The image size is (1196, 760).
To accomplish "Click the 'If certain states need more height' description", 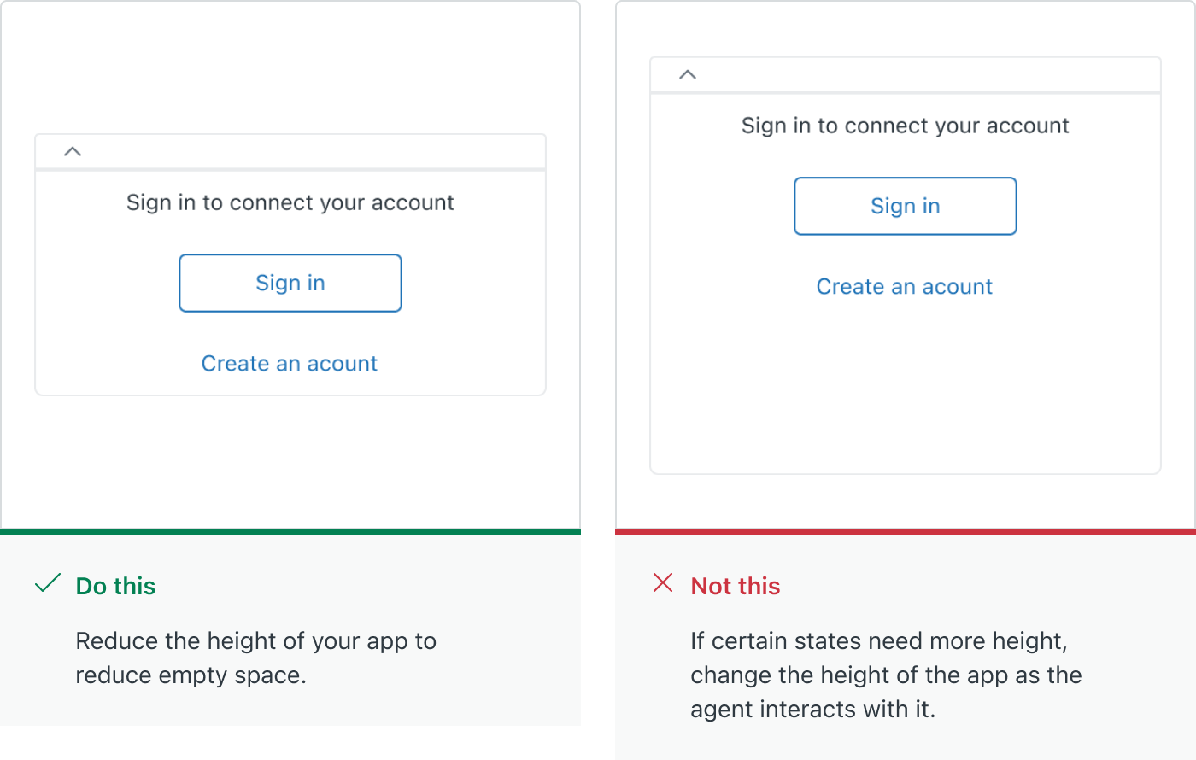I will click(887, 675).
